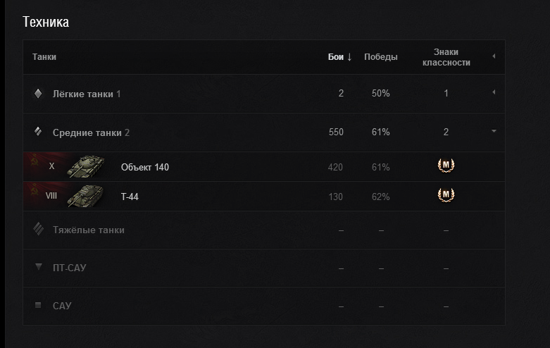Expand the Лёгкие танки row arrow
550x348 pixels.
click(x=494, y=93)
